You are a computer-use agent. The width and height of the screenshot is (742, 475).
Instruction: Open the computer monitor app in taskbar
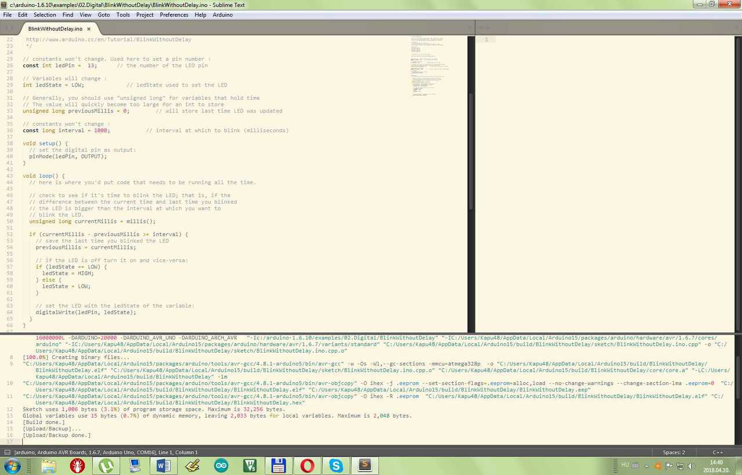point(135,466)
